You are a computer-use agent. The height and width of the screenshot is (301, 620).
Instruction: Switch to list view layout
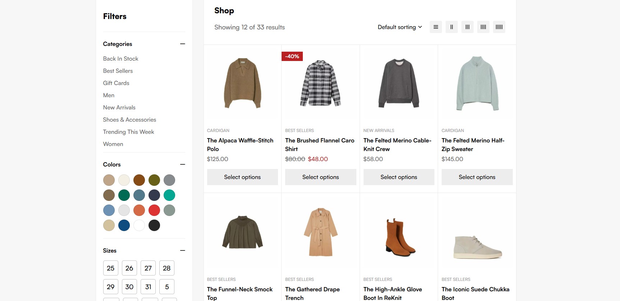pos(436,27)
